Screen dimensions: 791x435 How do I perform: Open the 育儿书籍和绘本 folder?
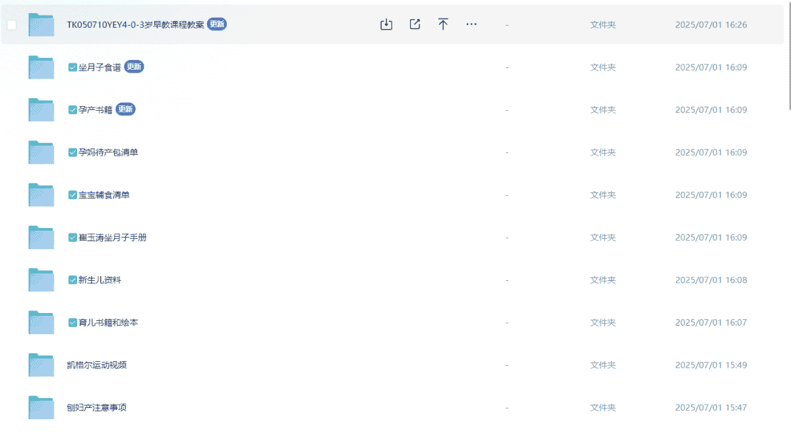pos(108,323)
